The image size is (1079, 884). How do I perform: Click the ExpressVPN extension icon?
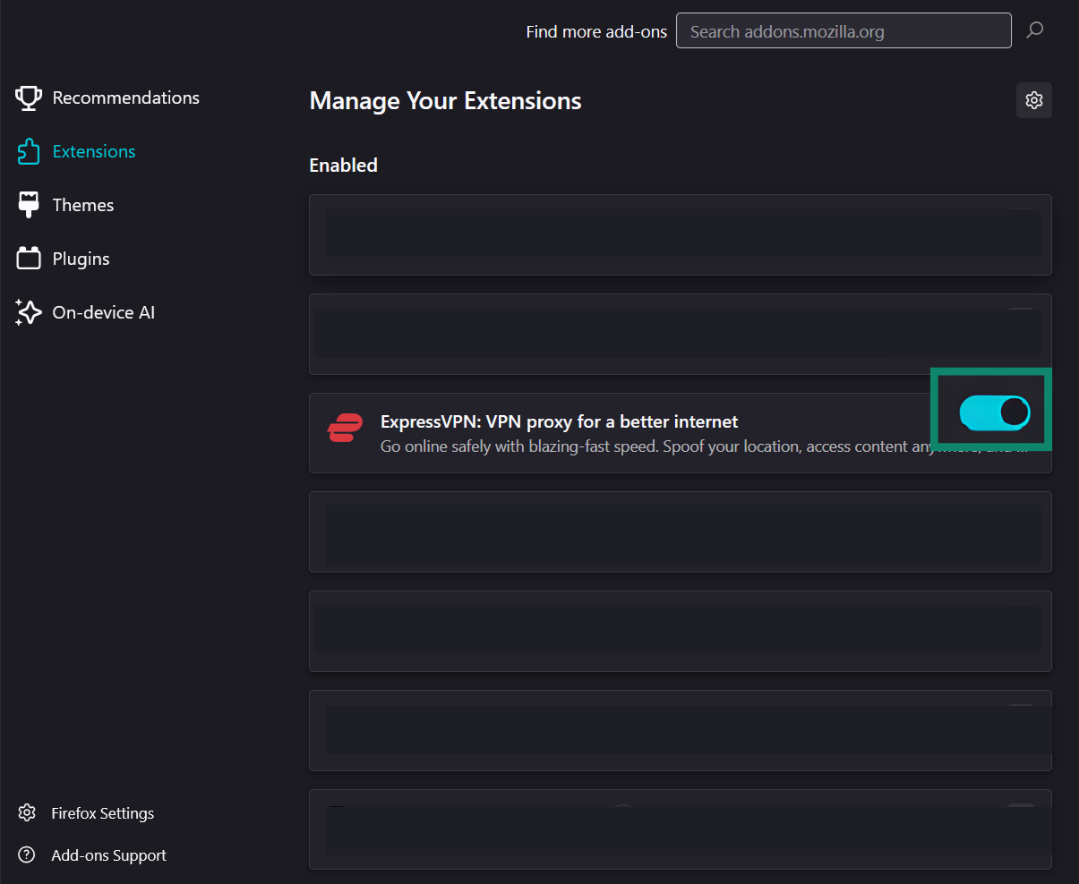click(x=345, y=428)
